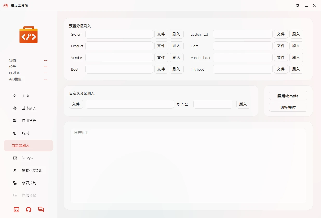Screen dimensions: 321x218
Task: Click the Scrcpy screen mirror icon
Action: pos(15,158)
